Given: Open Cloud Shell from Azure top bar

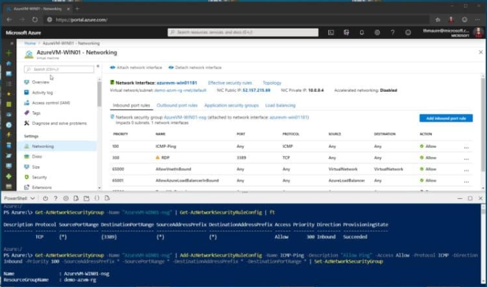Looking at the screenshot, I should point(331,32).
